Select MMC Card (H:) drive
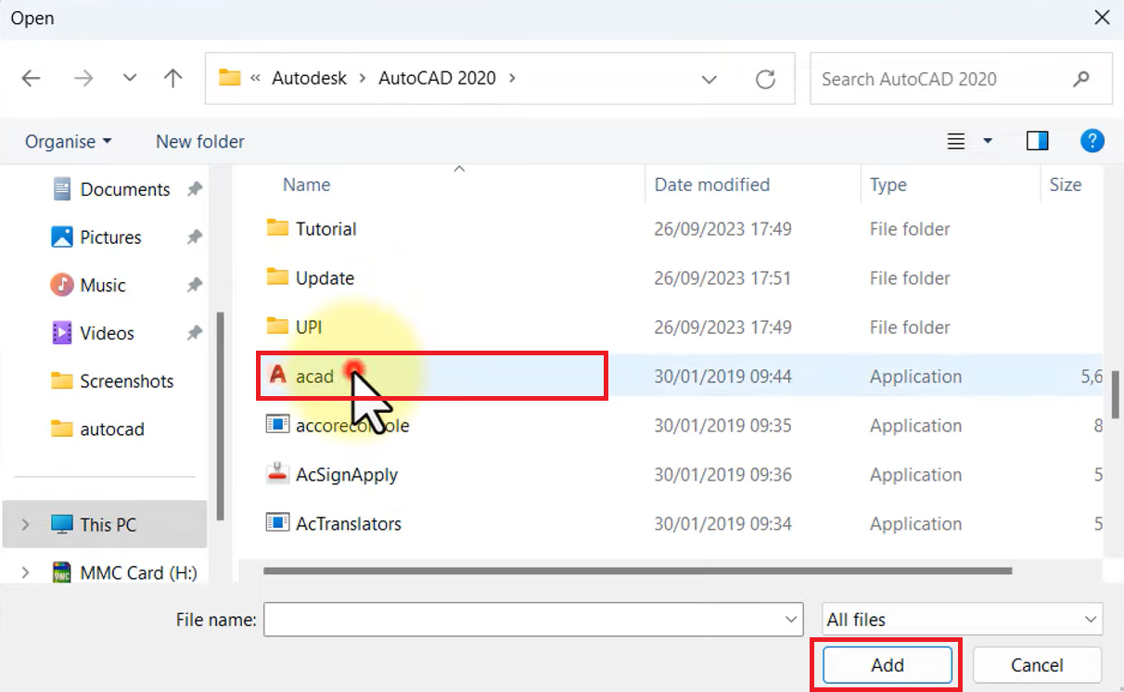Image resolution: width=1124 pixels, height=692 pixels. pyautogui.click(x=138, y=573)
